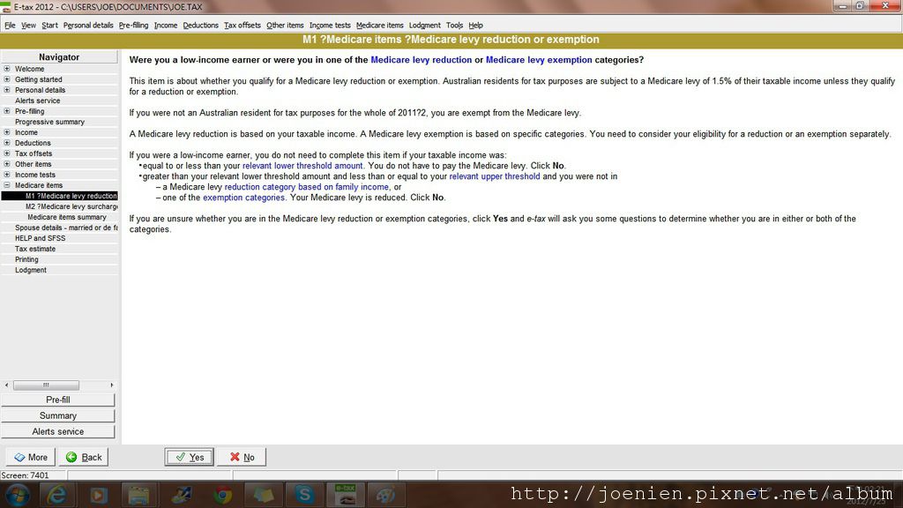Select Alerts service tree item in Navigator

pos(37,101)
